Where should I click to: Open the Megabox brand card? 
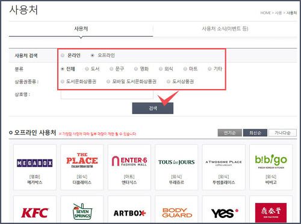pos(35,167)
